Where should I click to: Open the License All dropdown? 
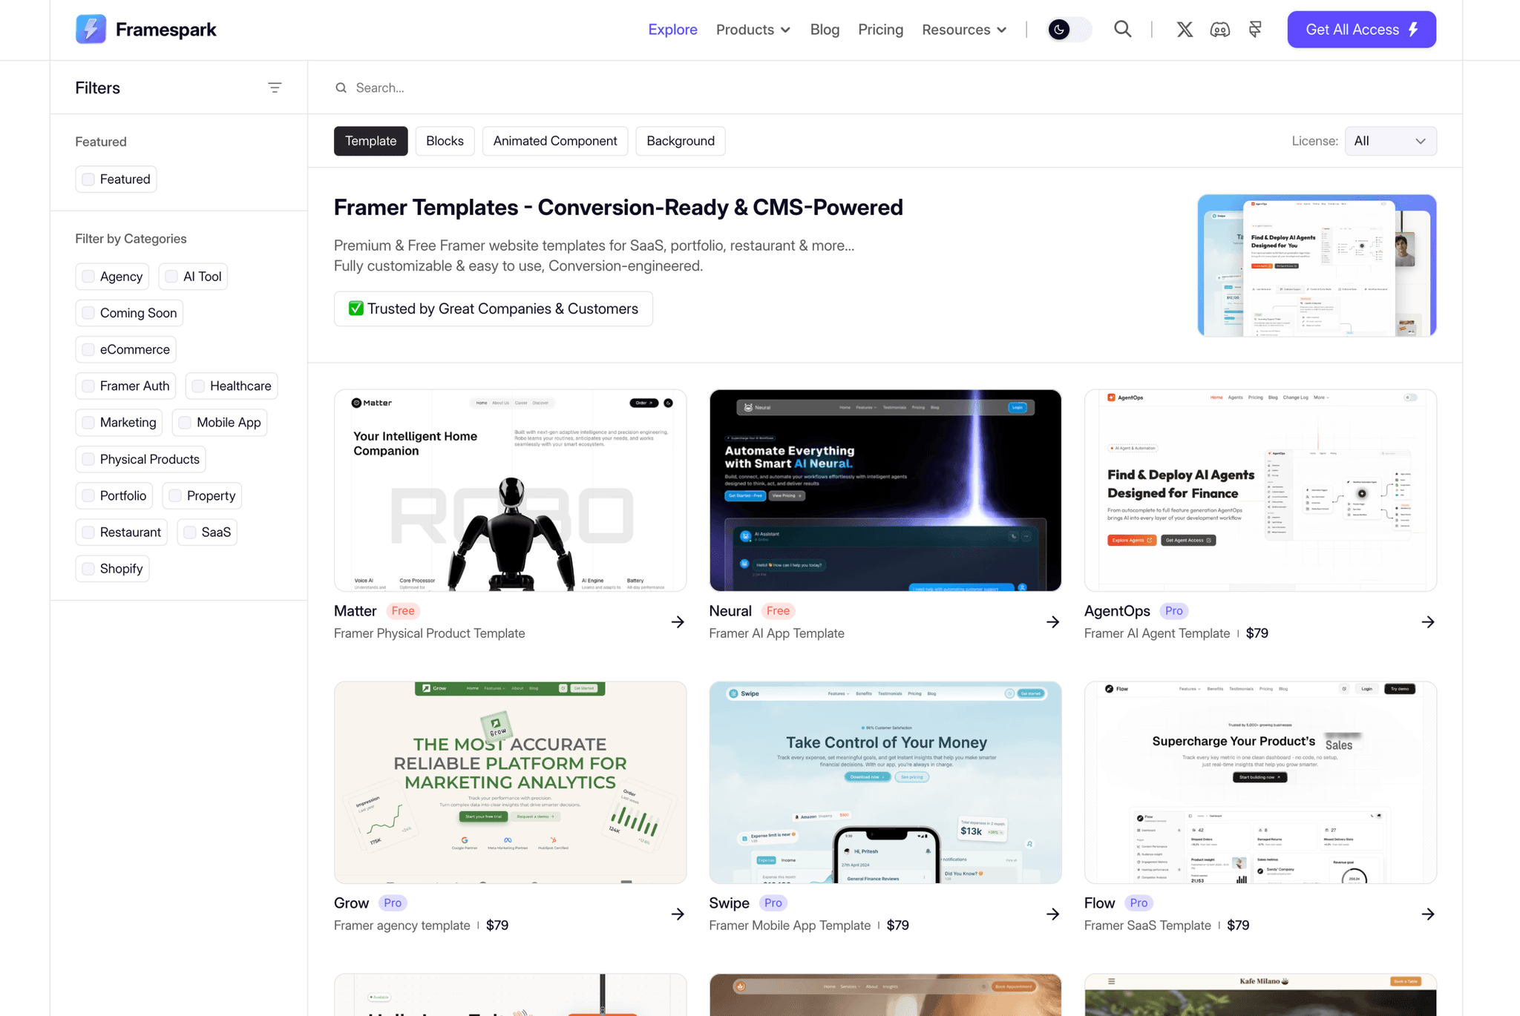coord(1390,141)
